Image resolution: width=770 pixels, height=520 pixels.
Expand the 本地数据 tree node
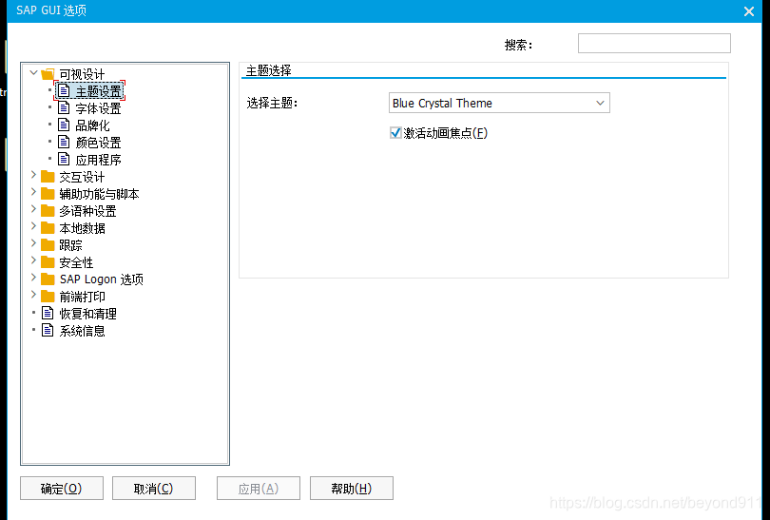pyautogui.click(x=33, y=226)
